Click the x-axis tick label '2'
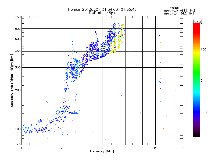 coord(62,148)
